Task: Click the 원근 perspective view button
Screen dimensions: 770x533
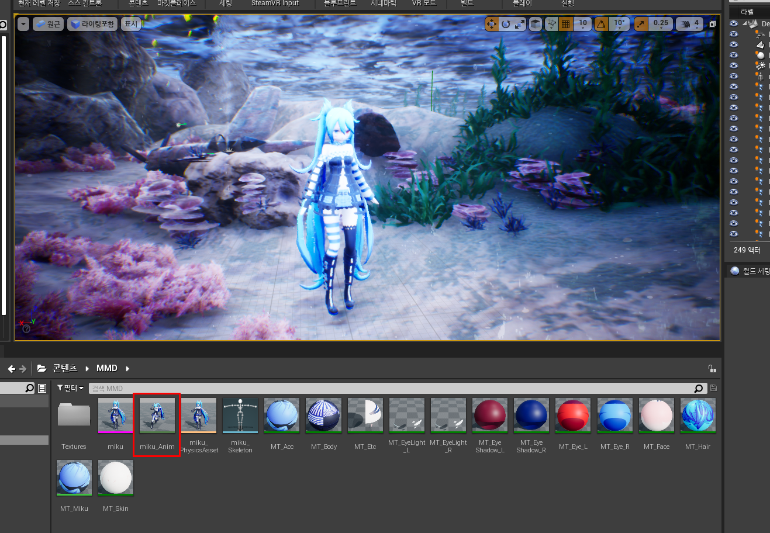Action: [48, 24]
